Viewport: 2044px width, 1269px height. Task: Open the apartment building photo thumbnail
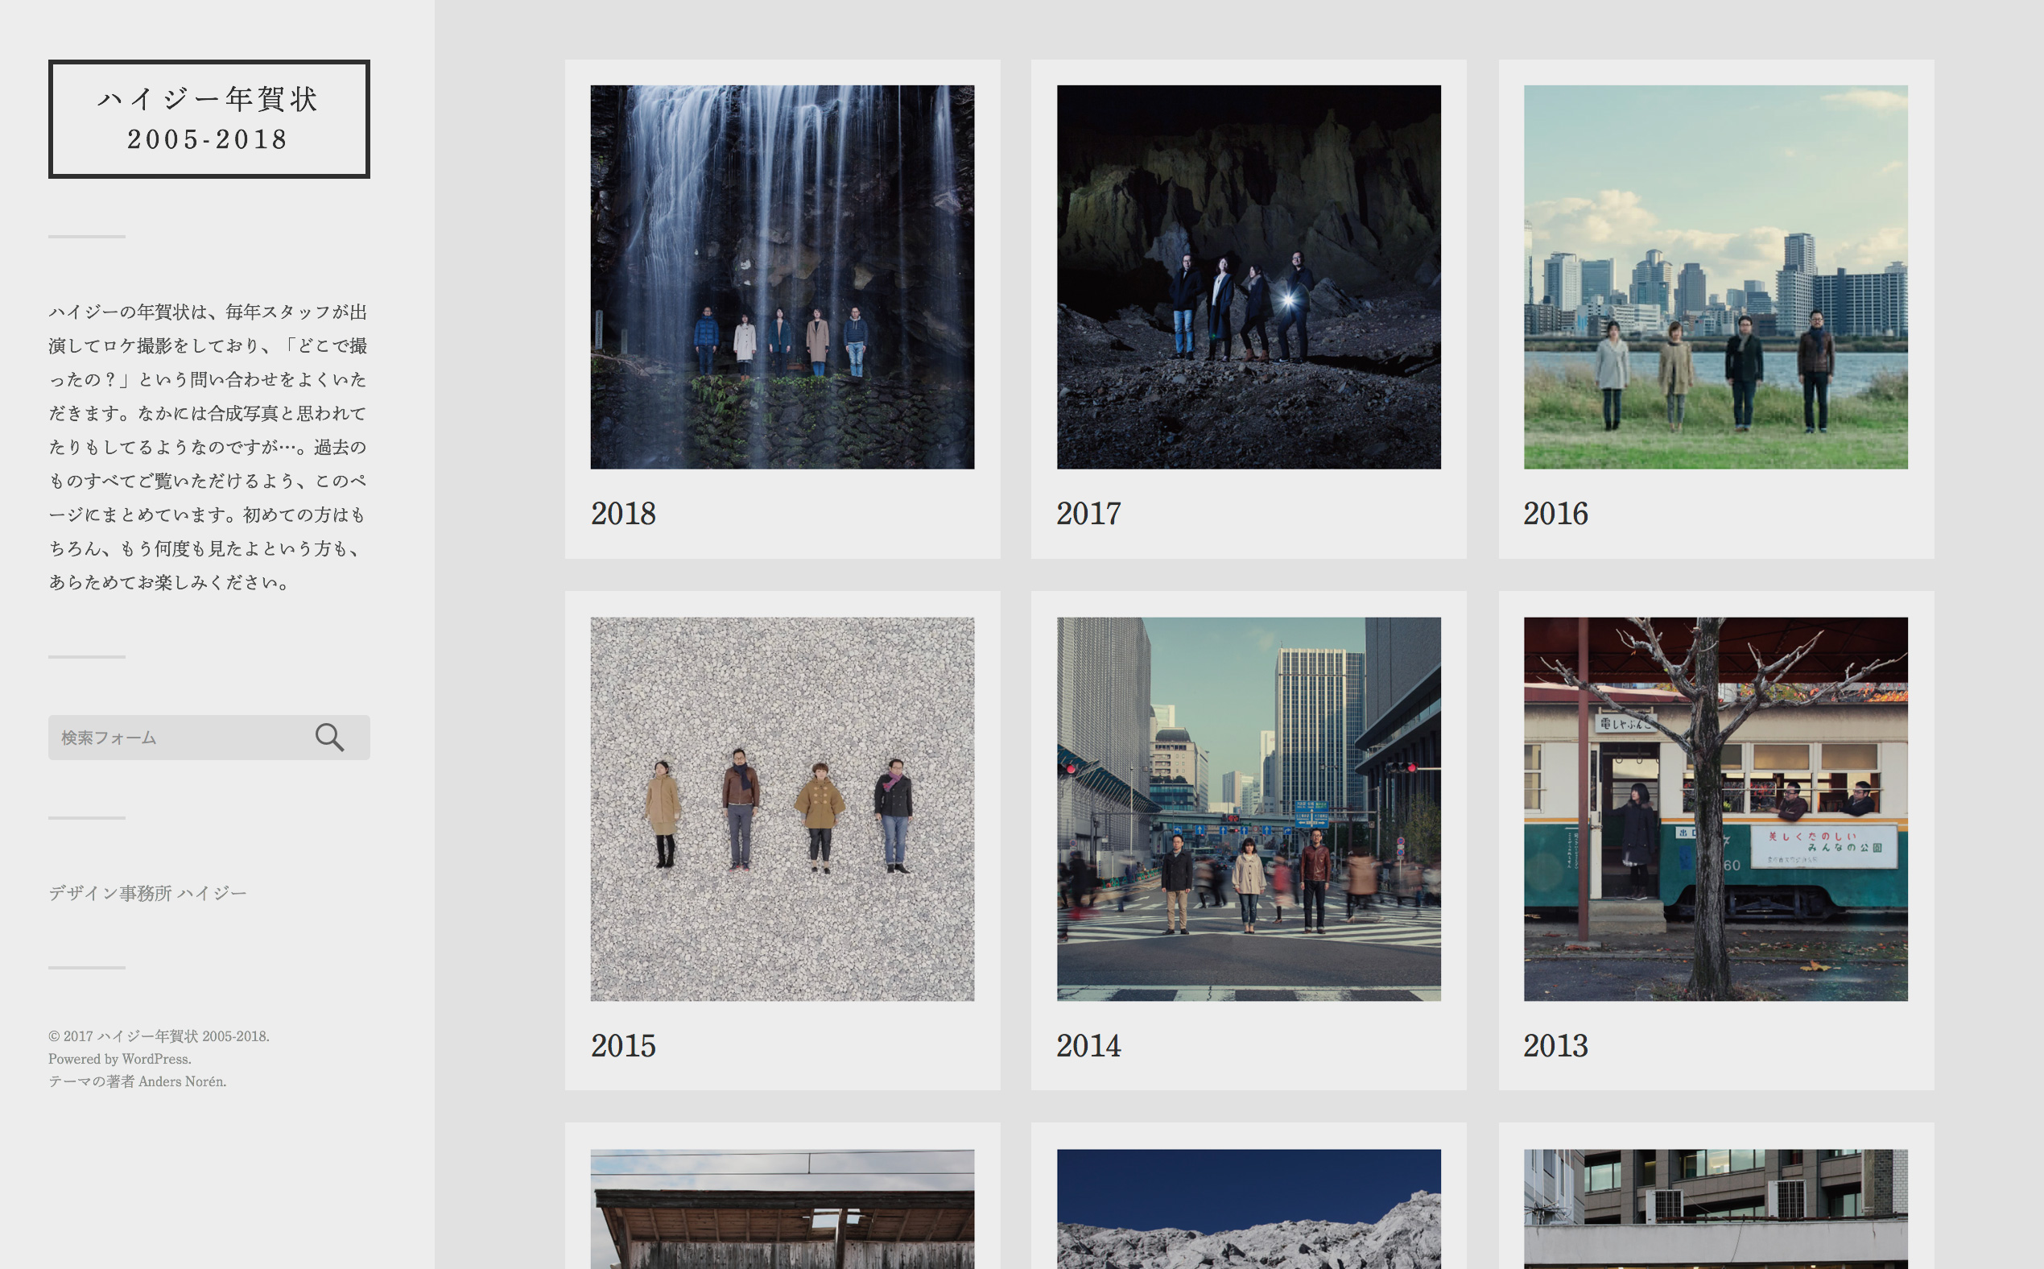(1716, 1209)
